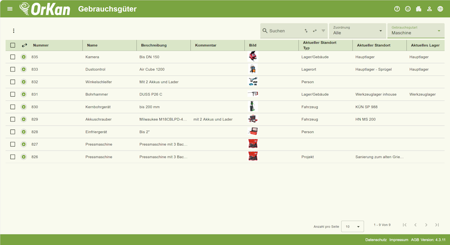
Task: Open the globe language icon
Action: tap(440, 9)
